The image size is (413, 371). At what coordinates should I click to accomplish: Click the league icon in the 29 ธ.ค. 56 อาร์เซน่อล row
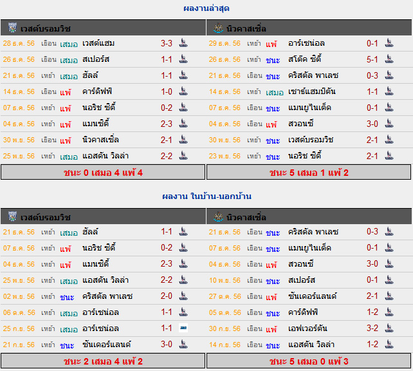(389, 43)
